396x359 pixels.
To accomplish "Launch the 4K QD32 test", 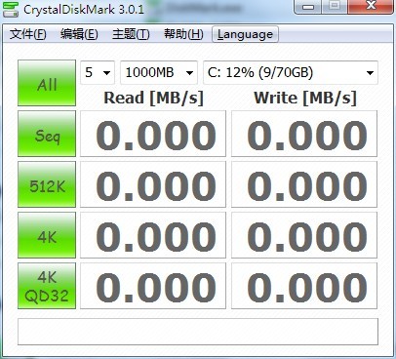I will point(47,286).
